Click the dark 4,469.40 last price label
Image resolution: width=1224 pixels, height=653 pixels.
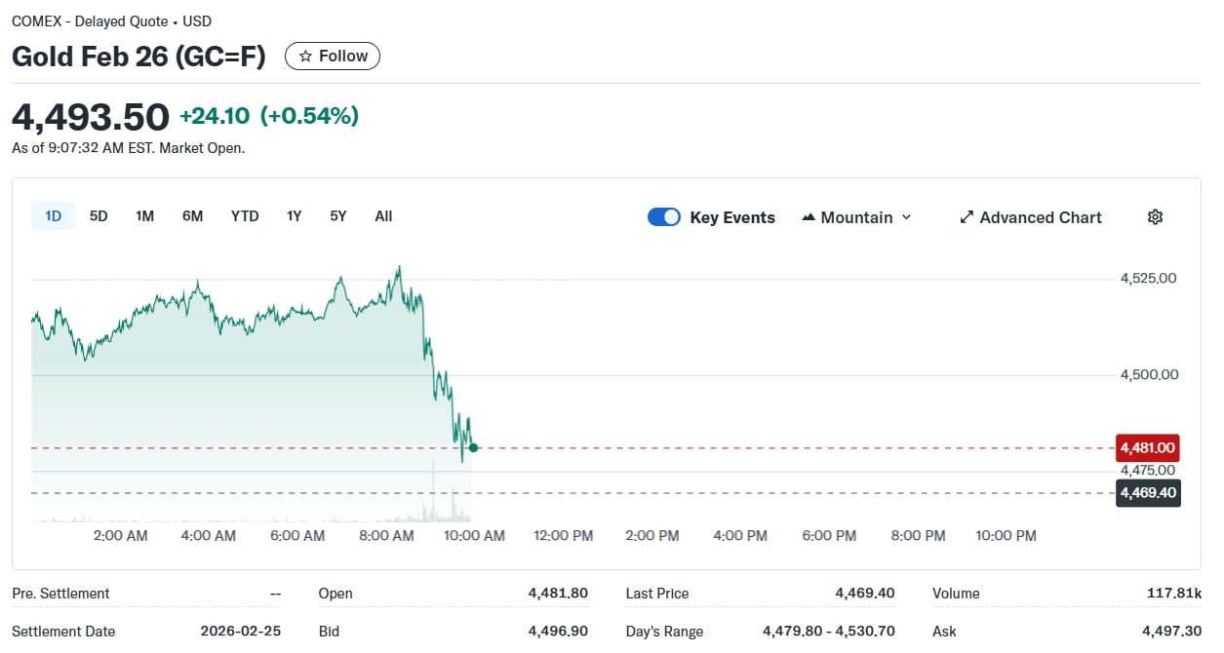click(x=1147, y=493)
